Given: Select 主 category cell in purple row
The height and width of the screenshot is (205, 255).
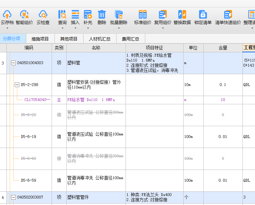Looking at the screenshot, I should 59,100.
